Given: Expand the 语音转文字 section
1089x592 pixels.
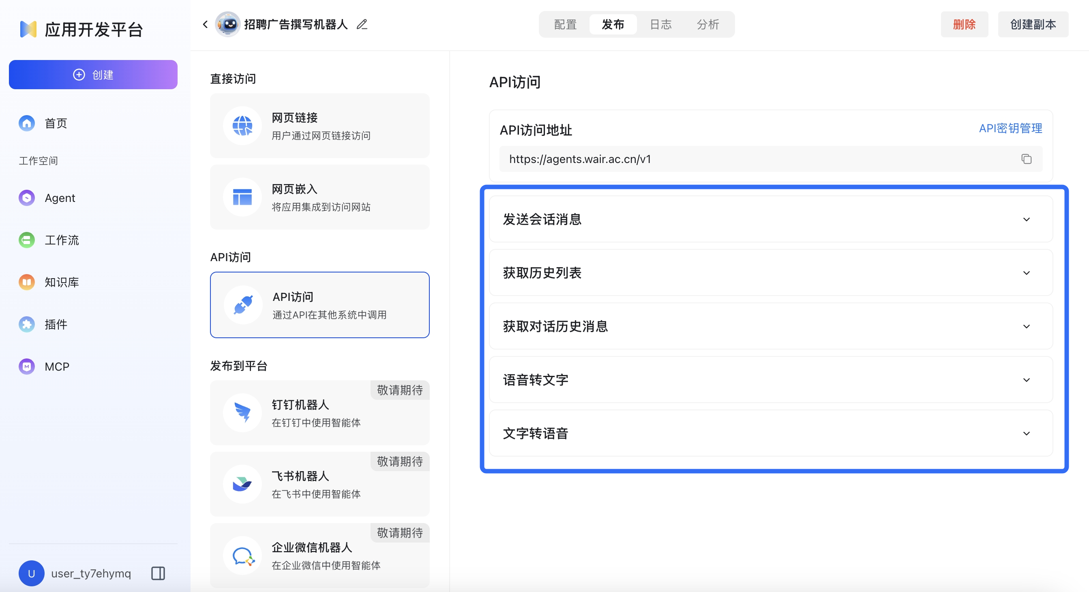Looking at the screenshot, I should click(1027, 380).
